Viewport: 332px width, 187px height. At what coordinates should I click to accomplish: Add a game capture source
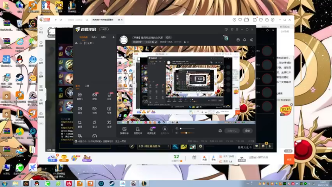pyautogui.click(x=95, y=96)
